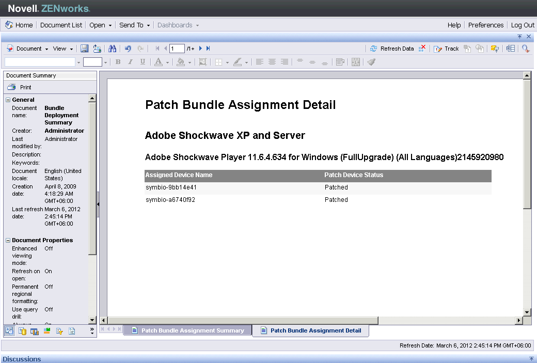The height and width of the screenshot is (363, 537).
Task: Toggle Bold formatting
Action: point(118,62)
